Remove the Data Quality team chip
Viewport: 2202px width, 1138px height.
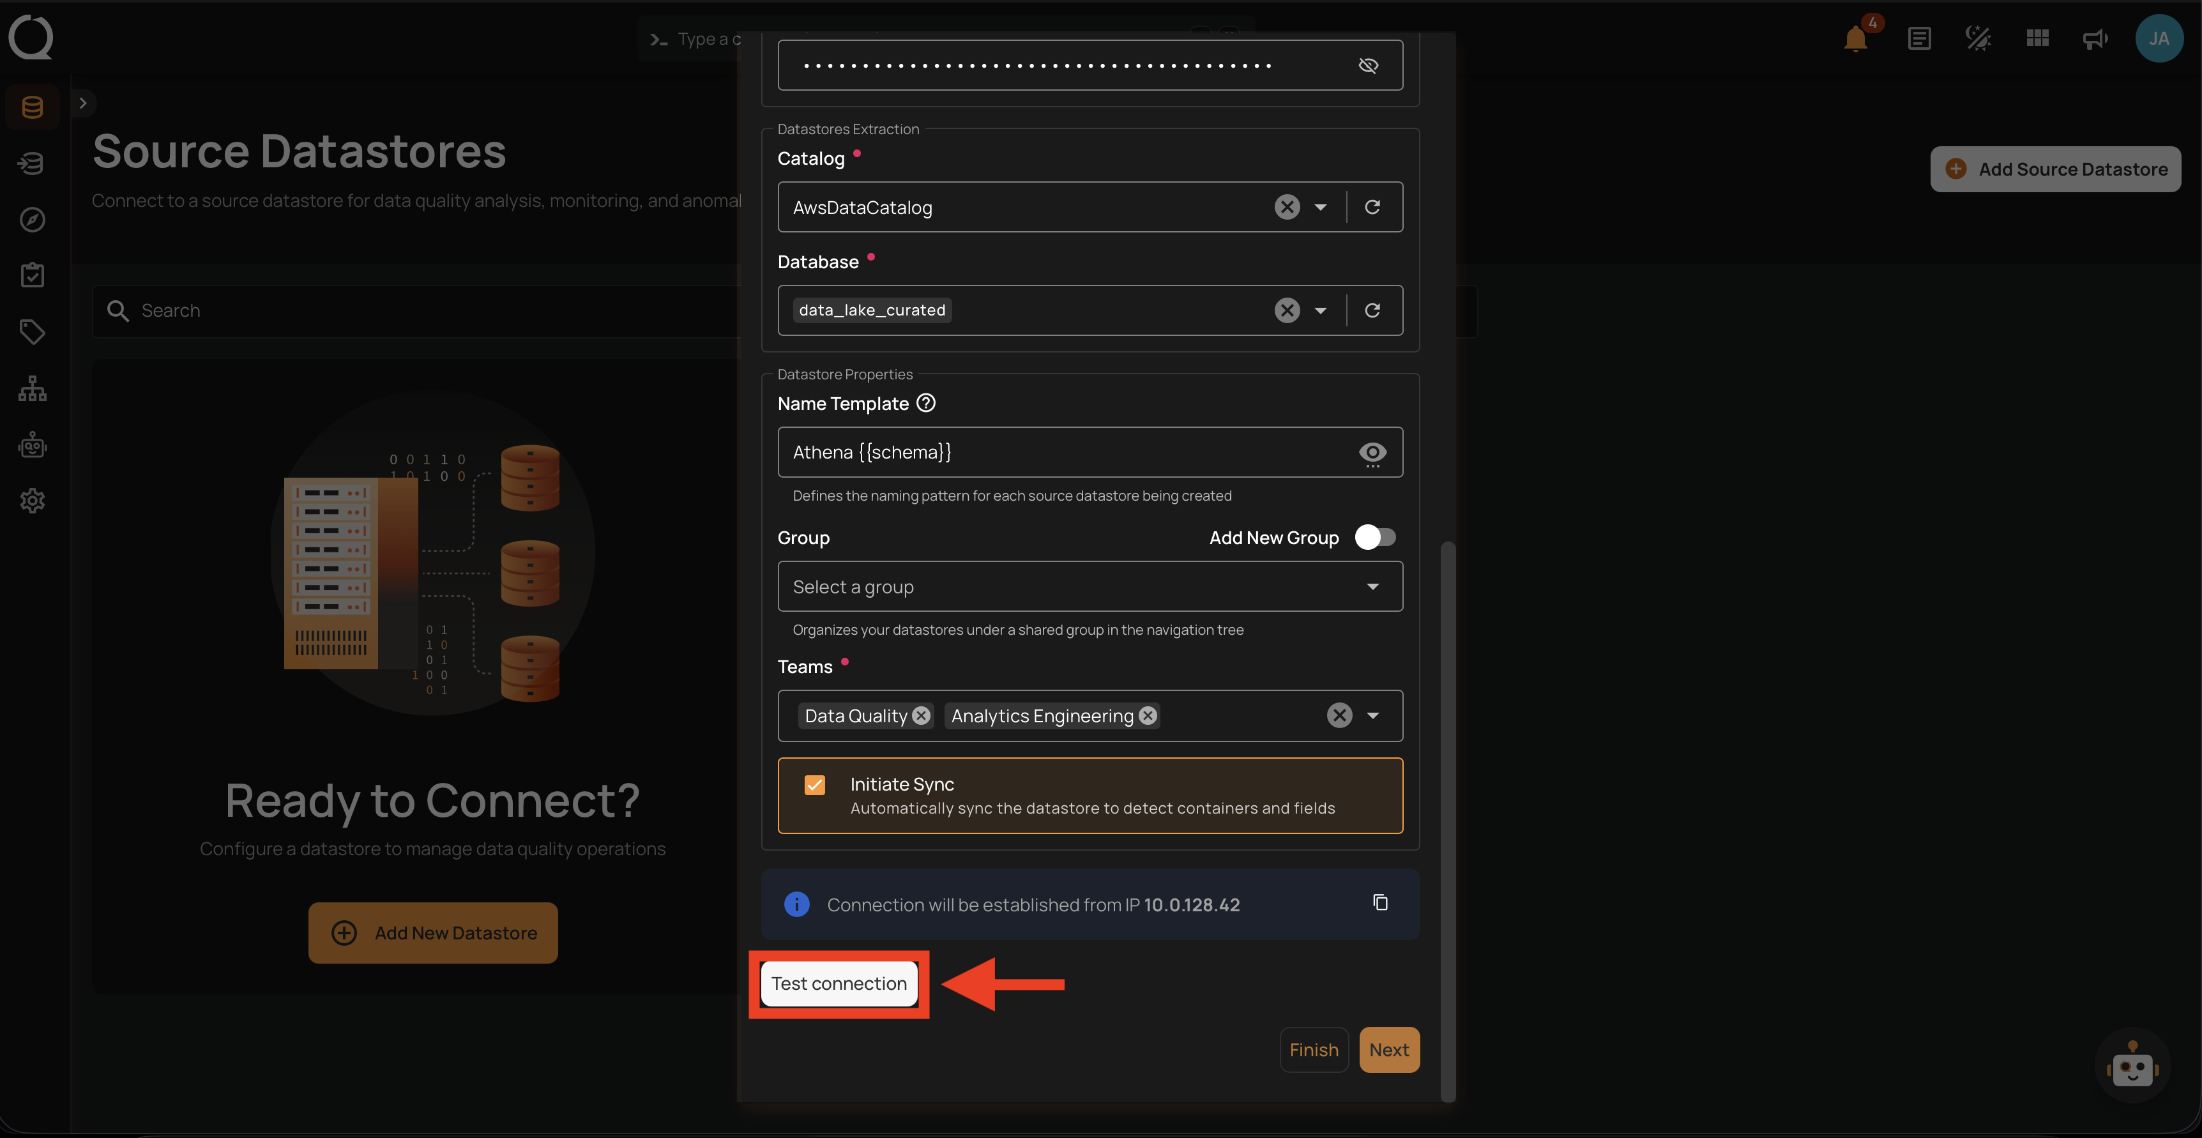coord(921,716)
